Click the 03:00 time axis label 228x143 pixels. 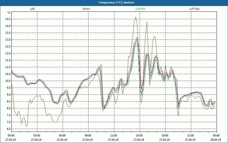(x=36, y=136)
